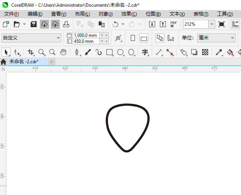Click the plus new document tab button
241x195 pixels.
coord(52,62)
